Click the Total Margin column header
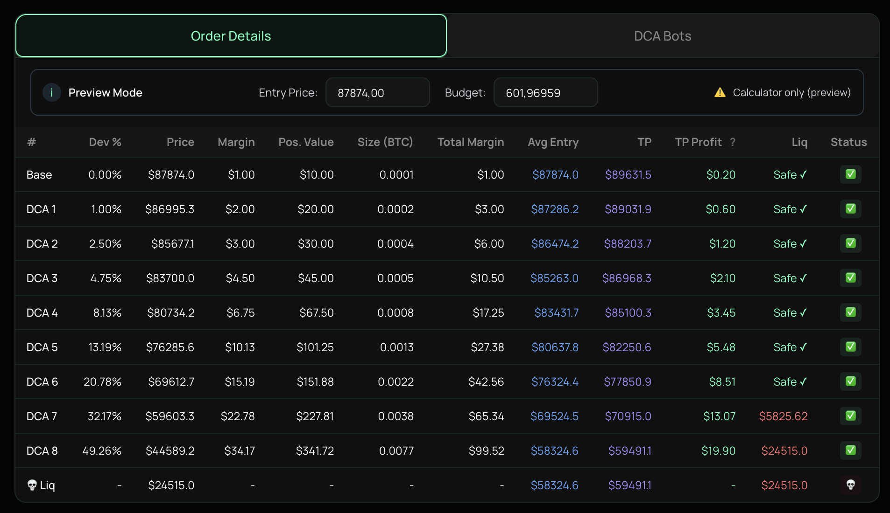This screenshot has width=890, height=513. coord(470,142)
